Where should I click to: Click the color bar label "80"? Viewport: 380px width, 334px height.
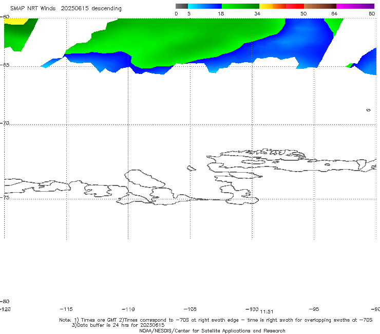coord(372,14)
